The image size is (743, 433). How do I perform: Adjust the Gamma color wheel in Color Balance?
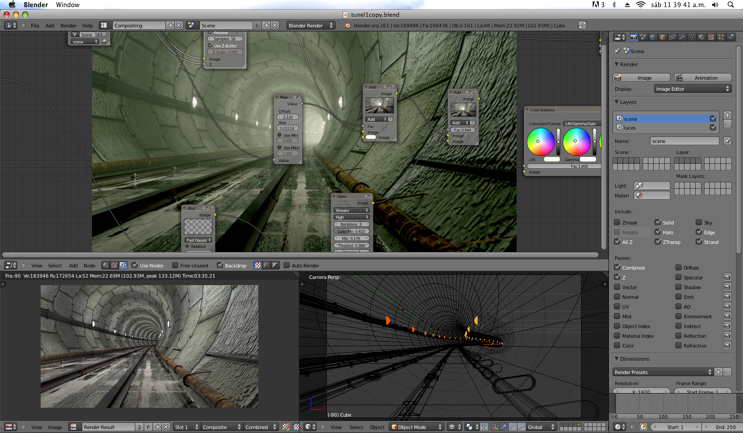pos(577,142)
